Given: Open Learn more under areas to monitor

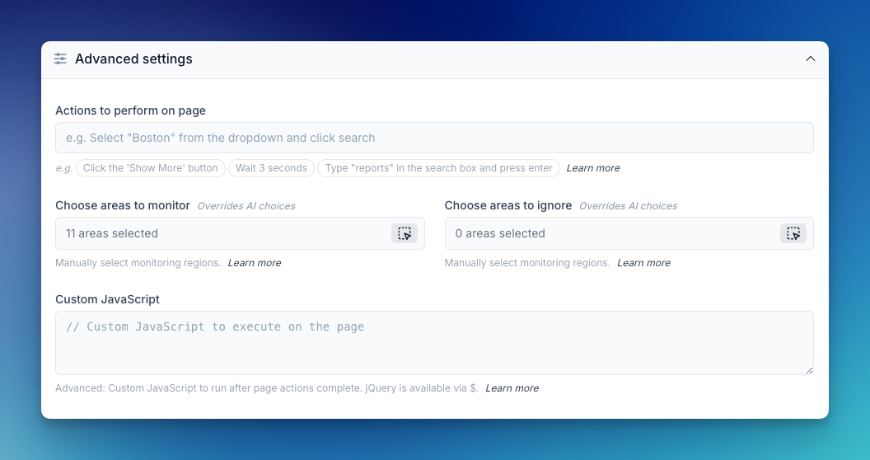Looking at the screenshot, I should click(254, 263).
